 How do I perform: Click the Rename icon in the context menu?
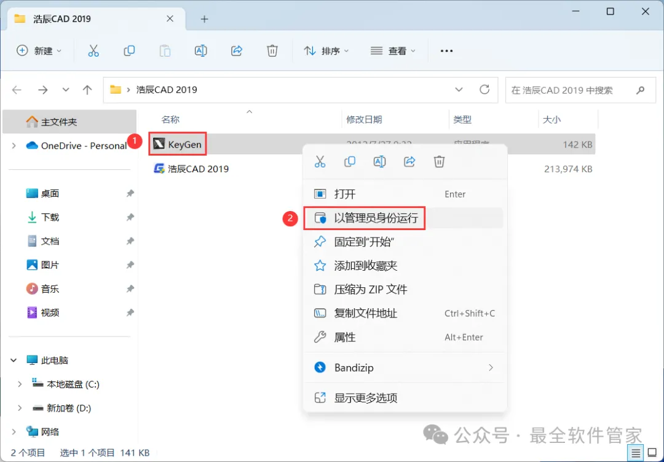(379, 162)
